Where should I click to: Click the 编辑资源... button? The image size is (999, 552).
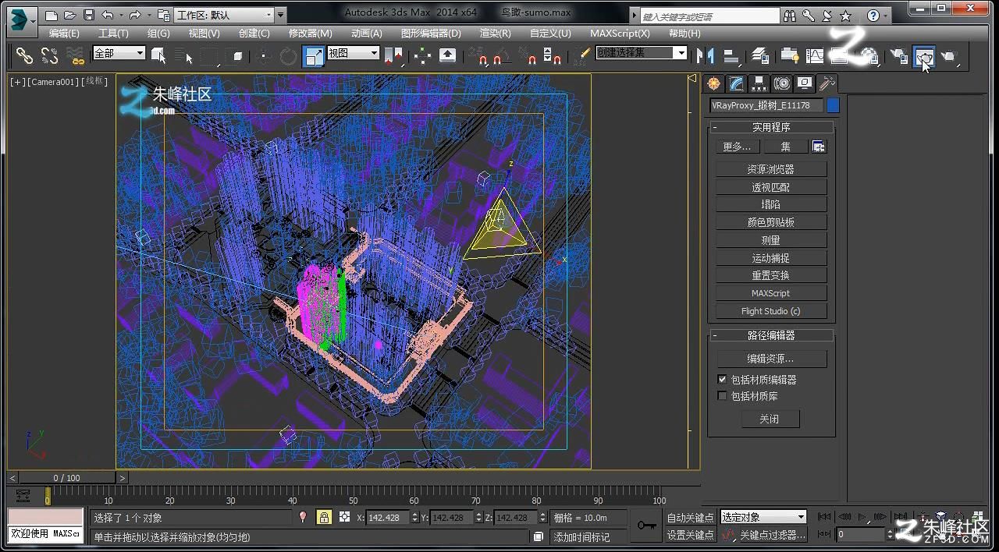770,359
